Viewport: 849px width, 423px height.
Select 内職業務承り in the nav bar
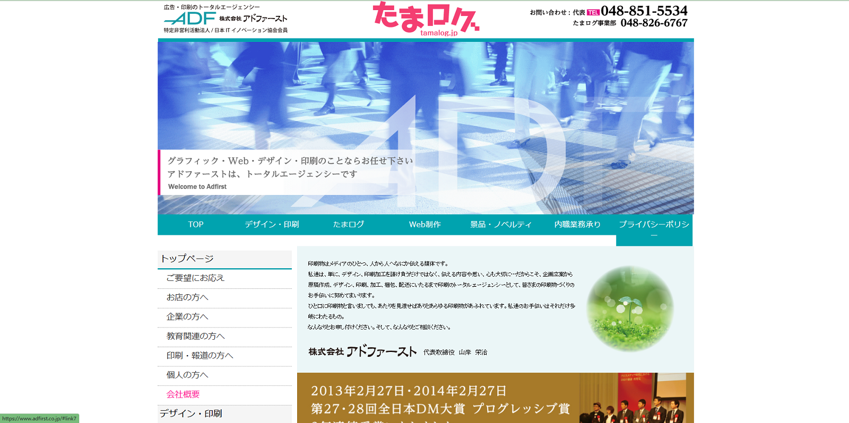click(577, 224)
